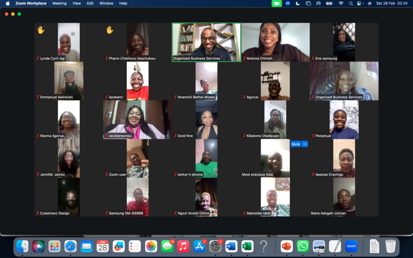Screen dimensions: 413x258
Task: Click the raised hand on Lynda Cyril-Agi's tile
Action: (x=41, y=30)
